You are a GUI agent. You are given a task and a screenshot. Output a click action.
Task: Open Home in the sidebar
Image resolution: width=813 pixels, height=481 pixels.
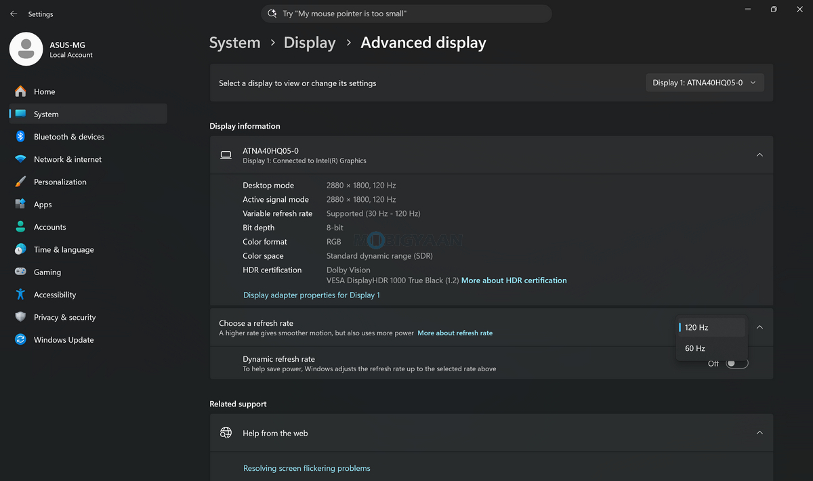88,91
